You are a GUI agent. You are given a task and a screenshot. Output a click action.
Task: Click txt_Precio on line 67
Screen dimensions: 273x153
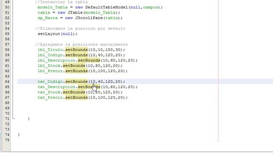(50, 97)
